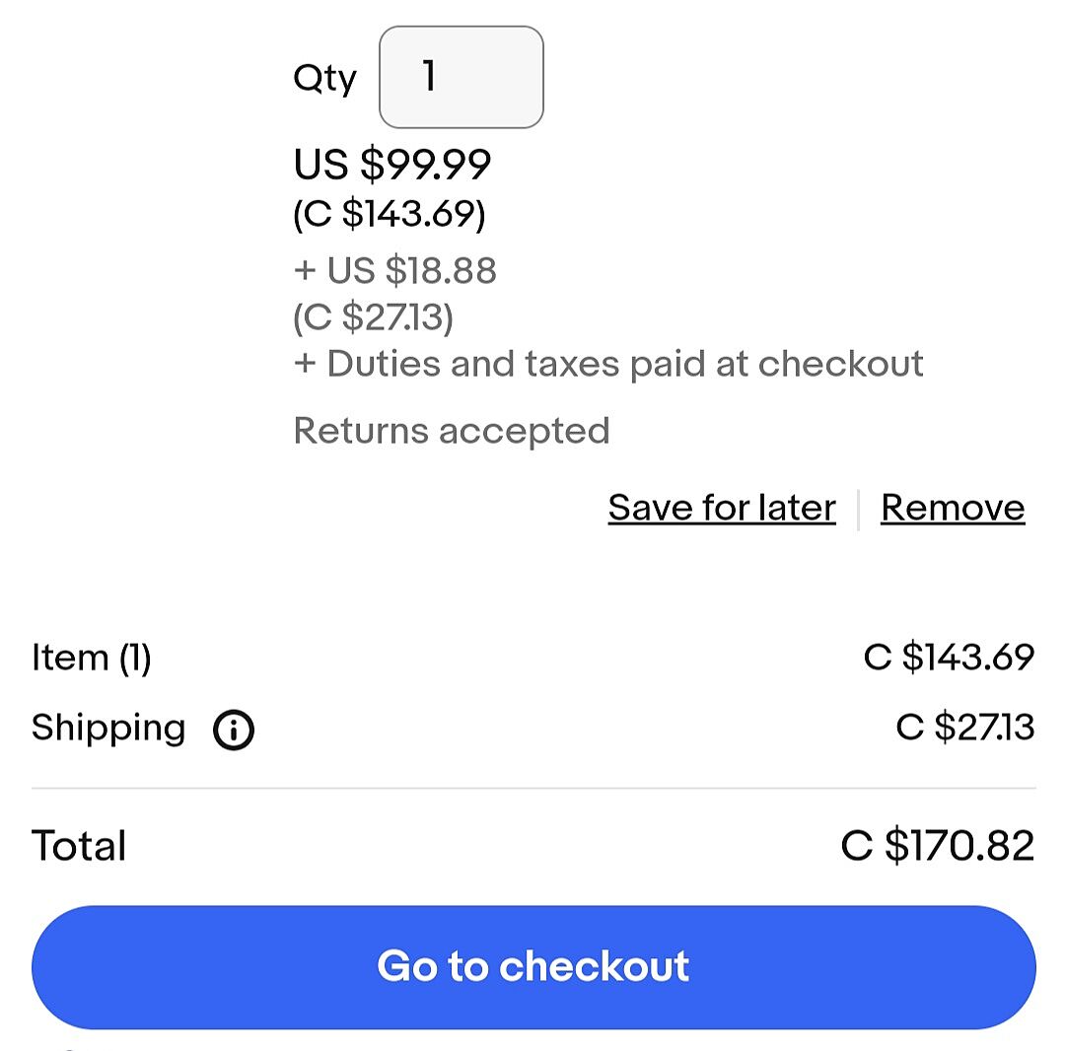Click the Go to checkout button

(x=532, y=966)
